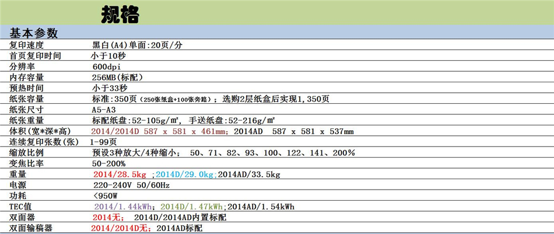
Task: Select 2014AD 587 x 581 x 537mm
Action: (293, 131)
